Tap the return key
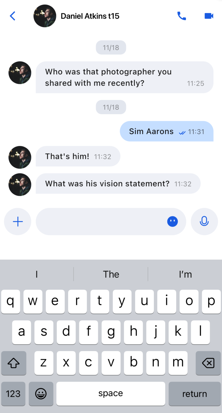Viewport: 222px width, 413px height. click(x=195, y=394)
